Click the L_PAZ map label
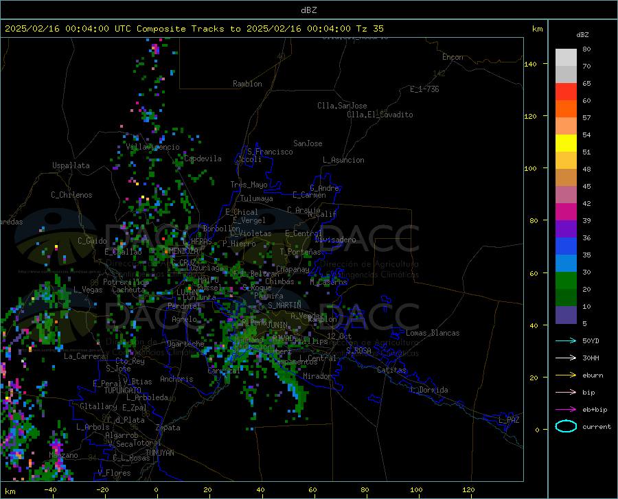 pyautogui.click(x=509, y=420)
